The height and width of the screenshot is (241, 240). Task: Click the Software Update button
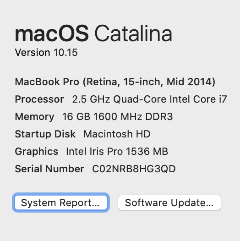tap(169, 203)
